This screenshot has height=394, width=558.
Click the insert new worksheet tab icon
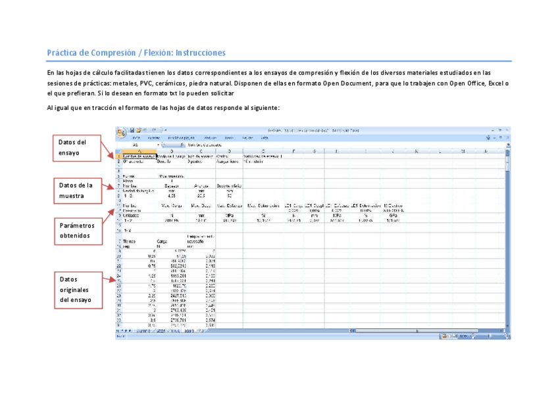[200, 331]
